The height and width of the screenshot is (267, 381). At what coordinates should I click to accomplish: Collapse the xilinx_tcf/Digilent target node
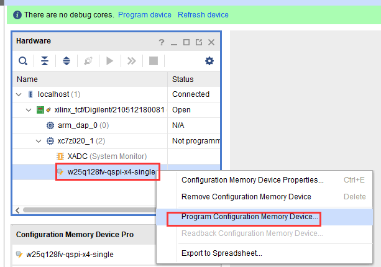tap(29, 110)
